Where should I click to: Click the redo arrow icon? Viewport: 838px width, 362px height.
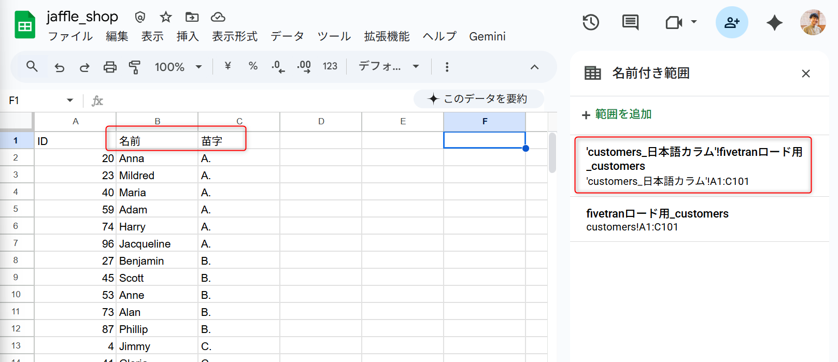[84, 67]
